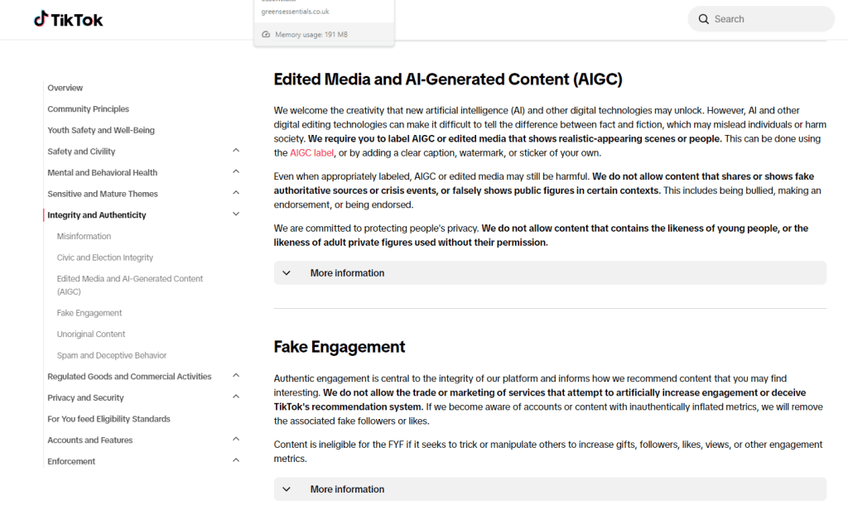The image size is (848, 515).
Task: Expand Sensitive and Mature Themes chevron
Action: pos(236,193)
